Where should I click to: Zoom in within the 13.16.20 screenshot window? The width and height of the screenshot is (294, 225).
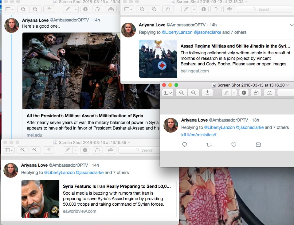[194, 93]
